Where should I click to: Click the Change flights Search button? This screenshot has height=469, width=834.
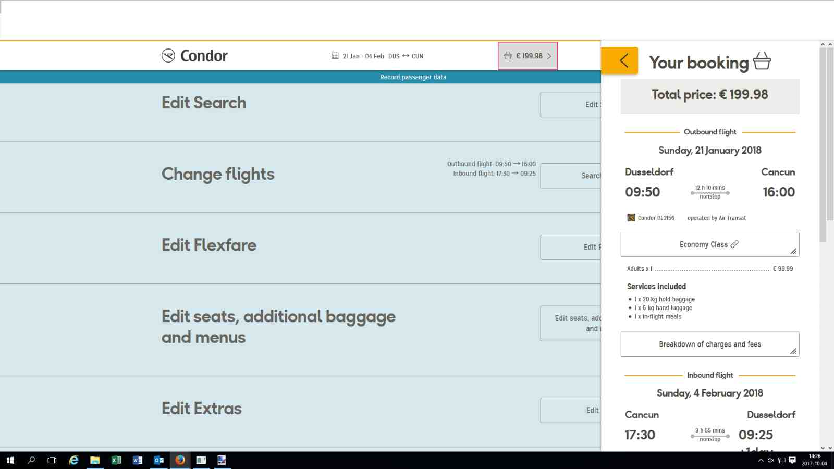pyautogui.click(x=571, y=176)
